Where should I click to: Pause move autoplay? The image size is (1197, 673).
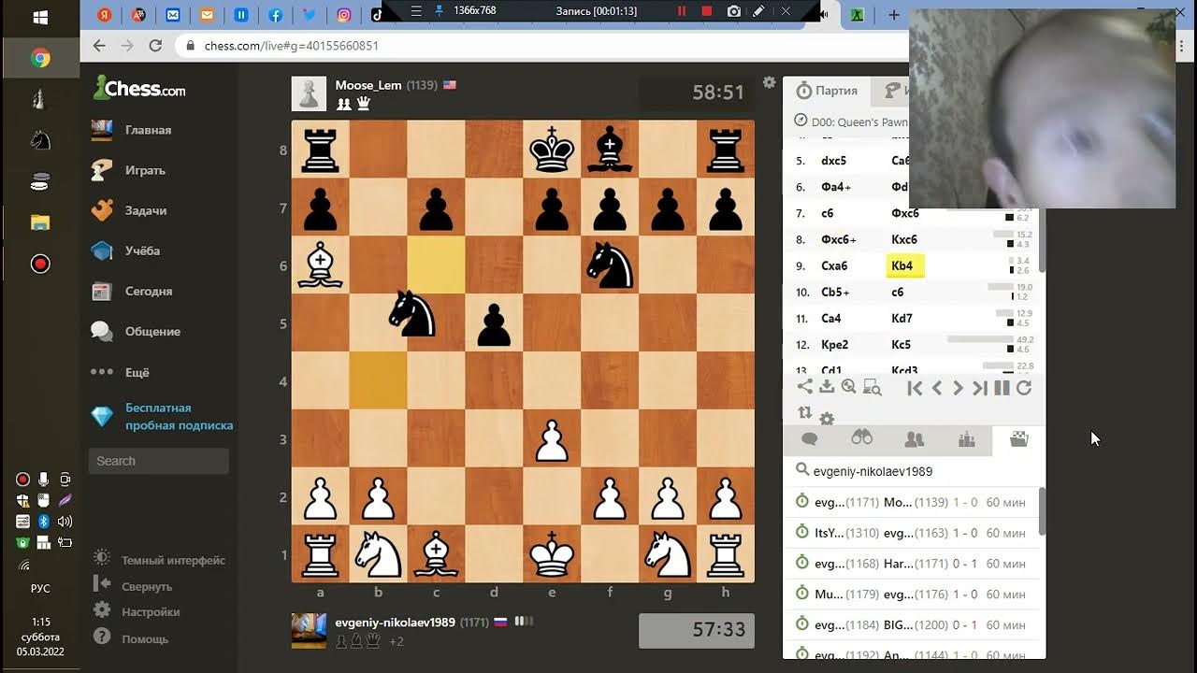coord(1002,388)
